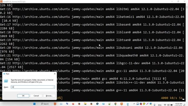188x106 pixels.
Task: Click the ENG language indicator
Action: tap(160, 105)
